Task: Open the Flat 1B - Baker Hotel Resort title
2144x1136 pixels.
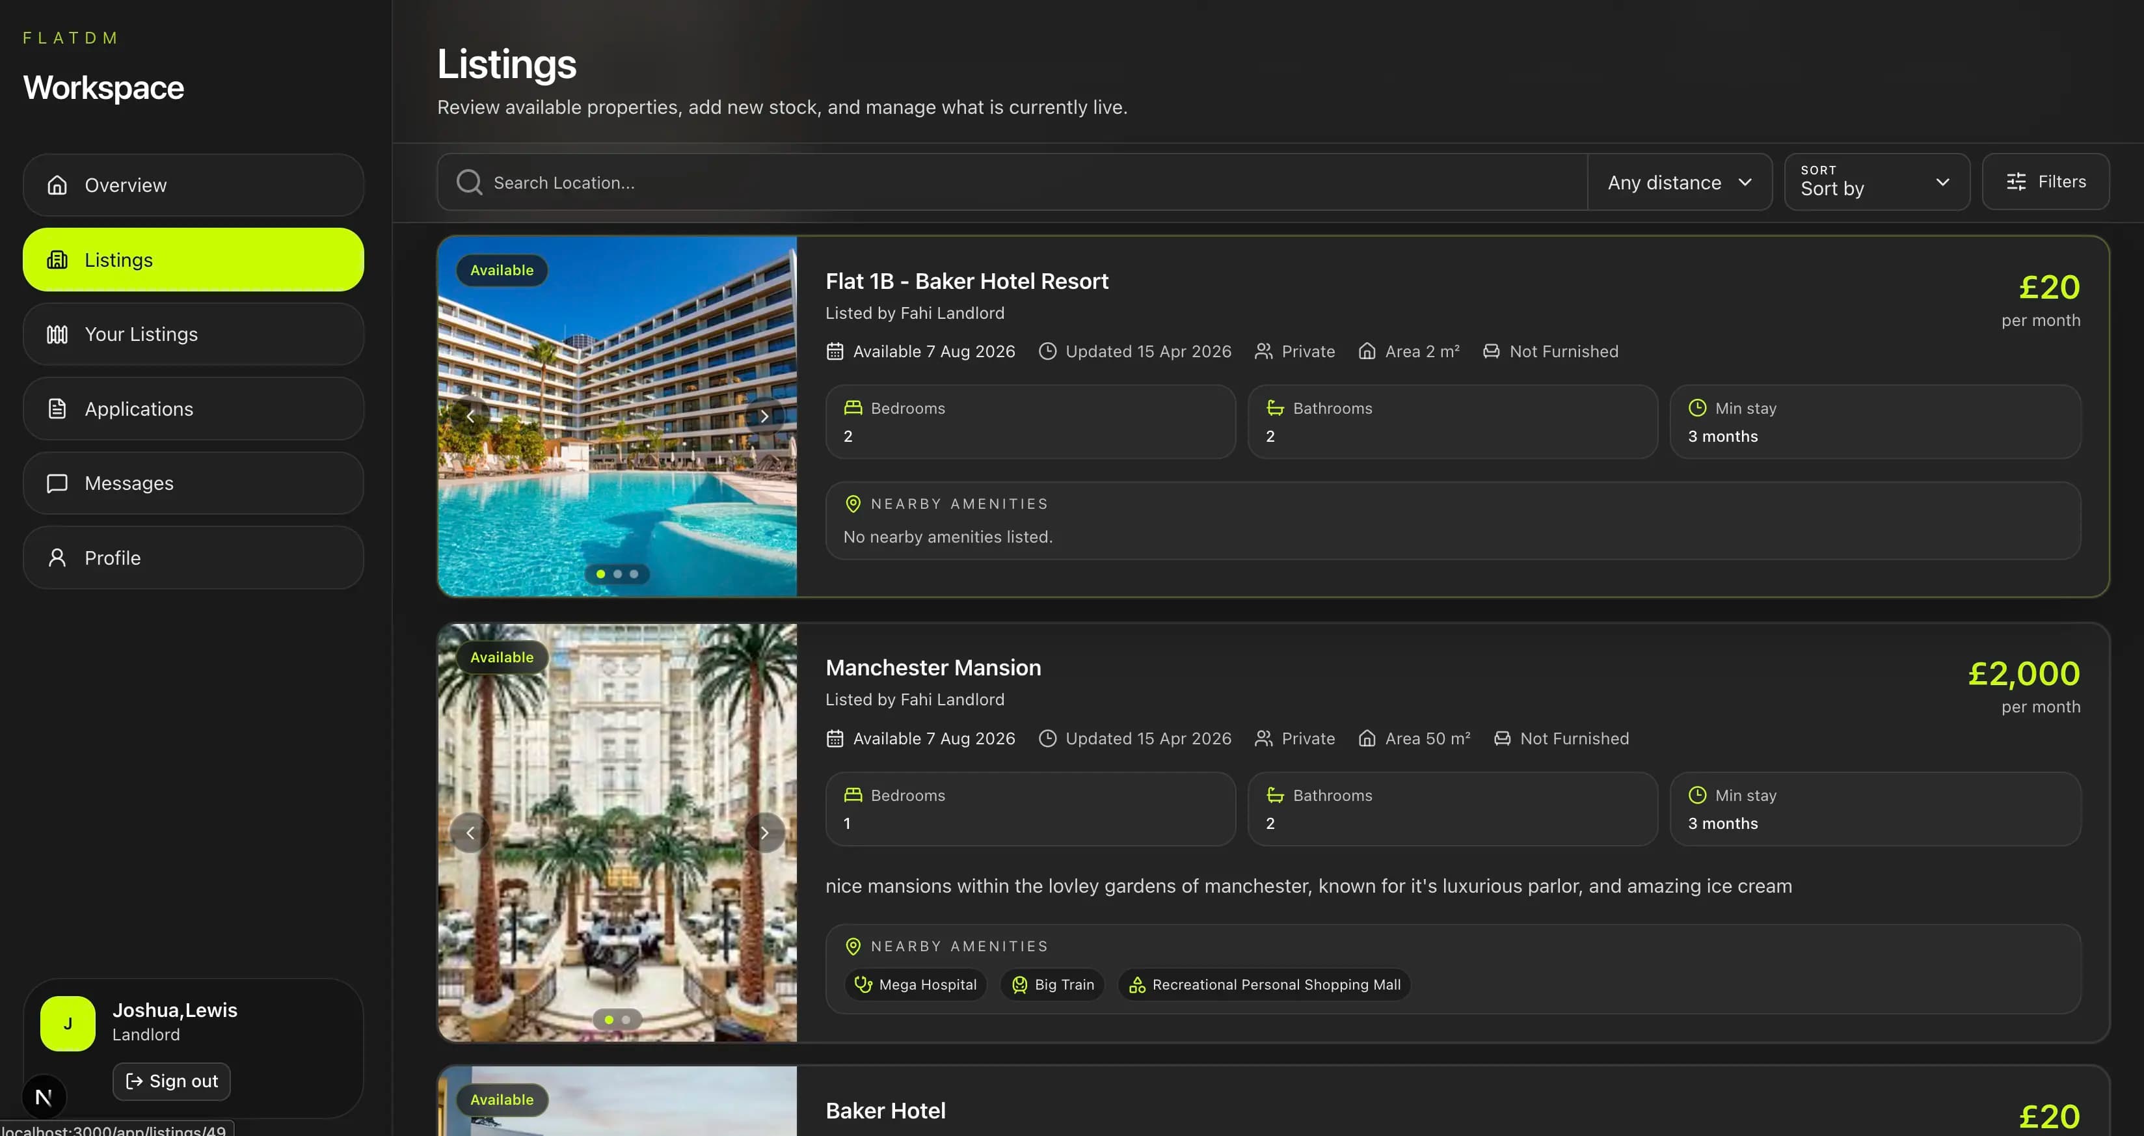Action: click(967, 281)
